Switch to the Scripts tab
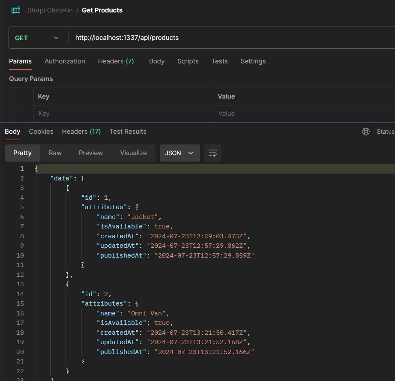Image resolution: width=395 pixels, height=381 pixels. [x=188, y=61]
